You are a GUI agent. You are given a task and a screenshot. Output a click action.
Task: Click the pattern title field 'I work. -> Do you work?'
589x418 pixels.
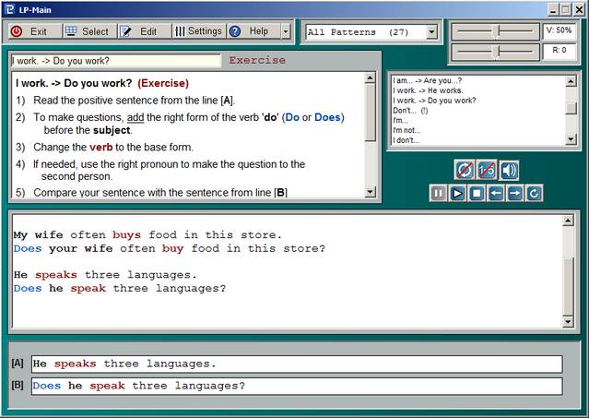click(x=116, y=61)
